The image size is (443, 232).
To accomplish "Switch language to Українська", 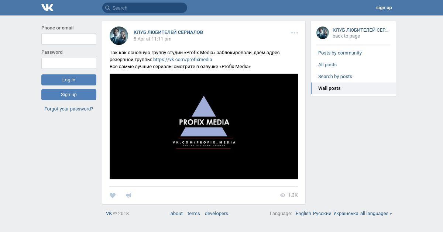I will [x=346, y=214].
